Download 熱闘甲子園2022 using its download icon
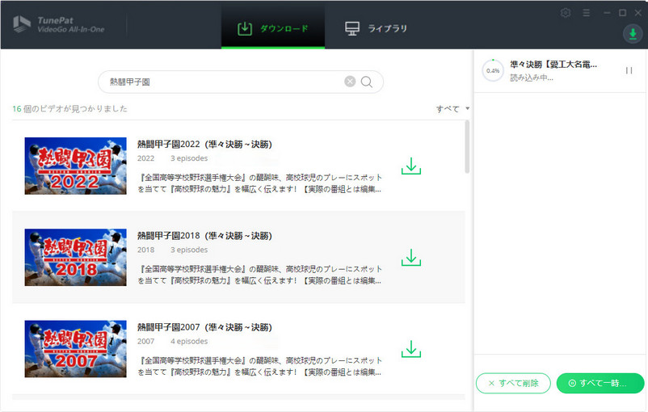 click(411, 166)
